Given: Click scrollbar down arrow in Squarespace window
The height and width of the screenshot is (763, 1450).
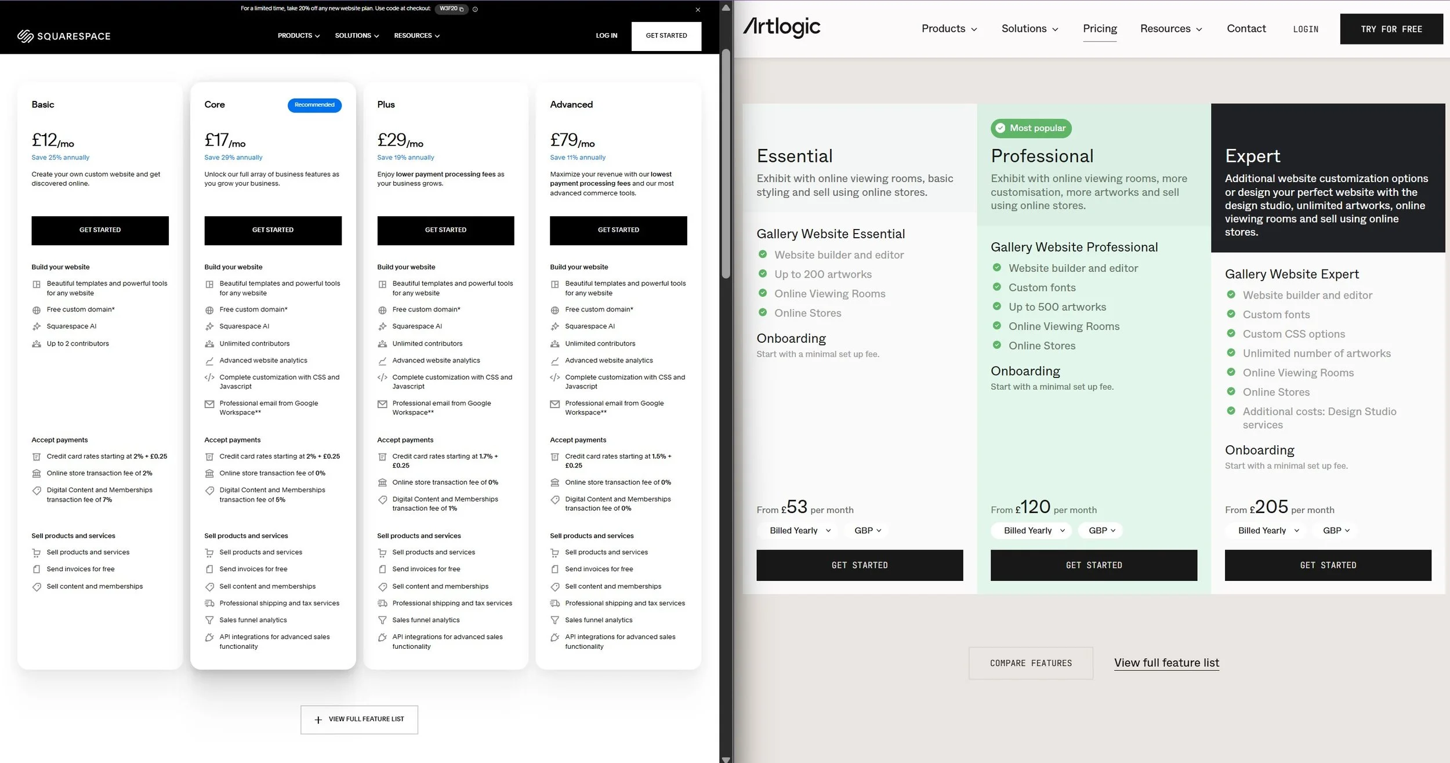Looking at the screenshot, I should coord(726,758).
